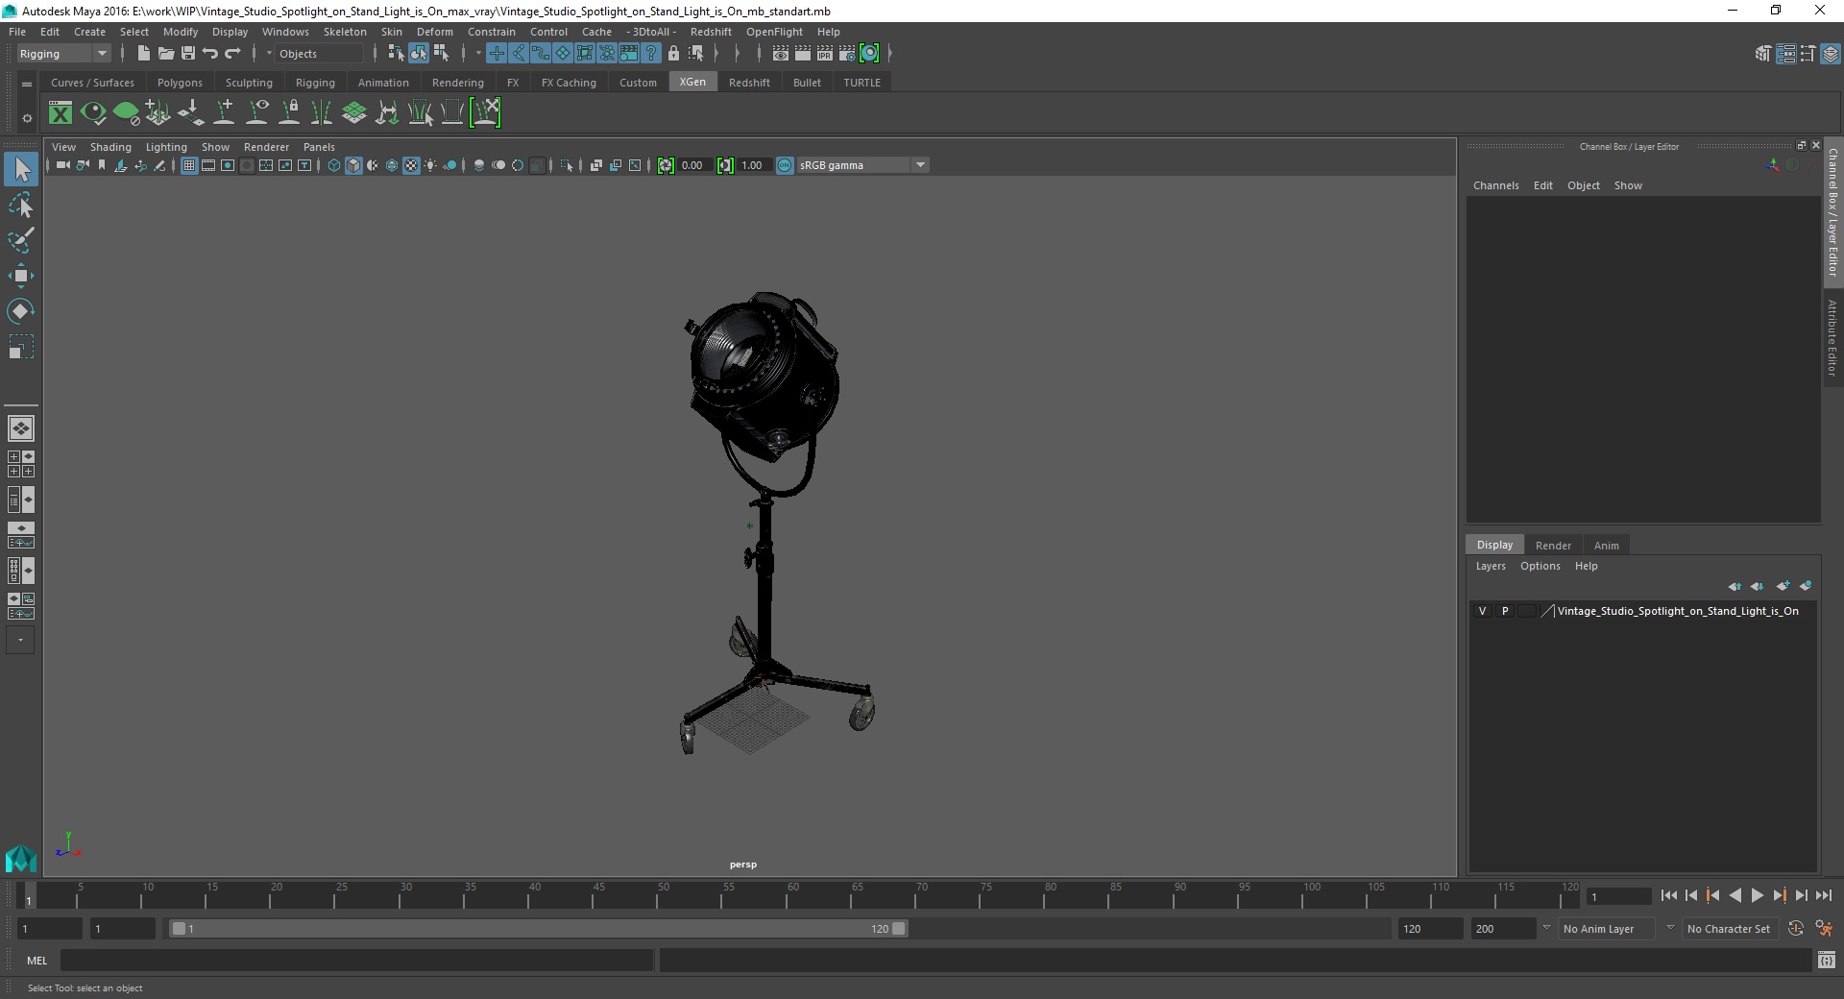The width and height of the screenshot is (1844, 999).
Task: Open the XGen window shelf icon
Action: click(61, 113)
